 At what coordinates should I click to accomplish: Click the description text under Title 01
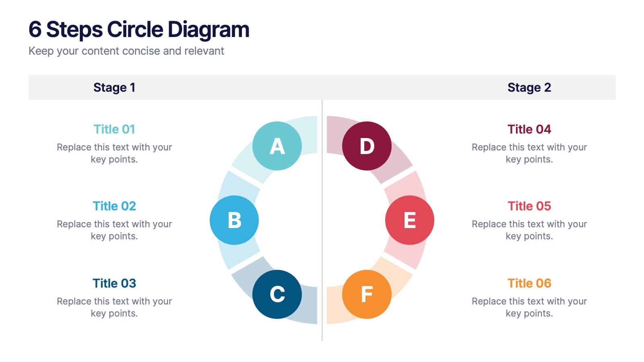(x=114, y=153)
